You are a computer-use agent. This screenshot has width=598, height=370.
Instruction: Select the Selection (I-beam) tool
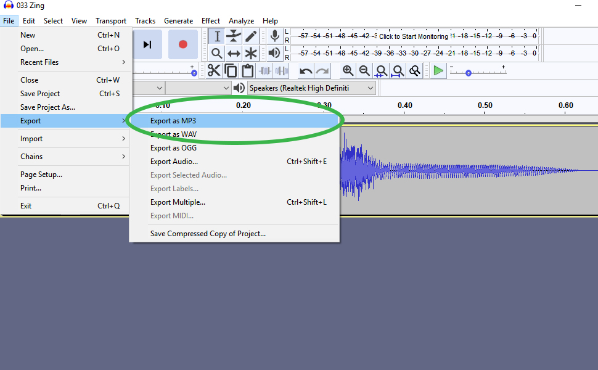pos(216,36)
